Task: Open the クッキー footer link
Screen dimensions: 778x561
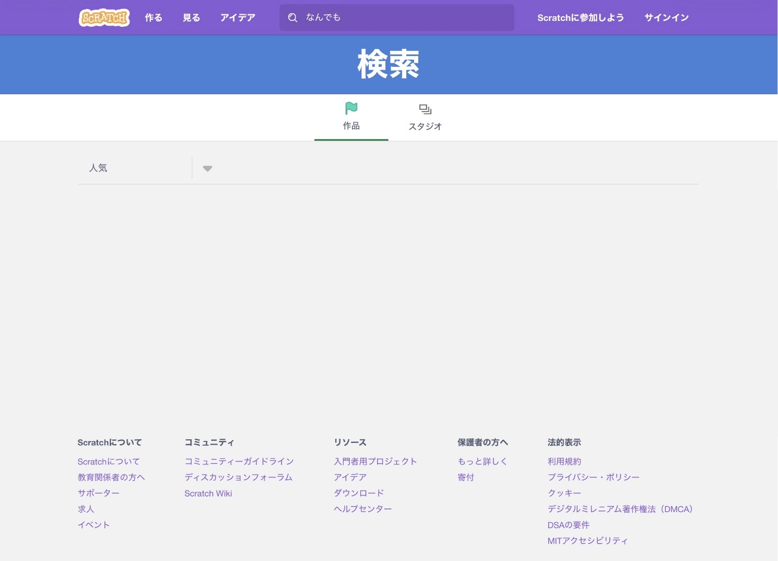Action: click(564, 493)
